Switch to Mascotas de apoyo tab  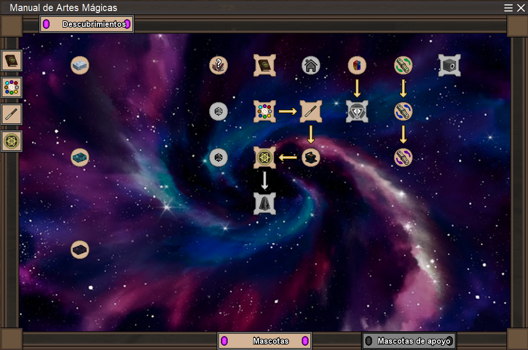tap(409, 341)
